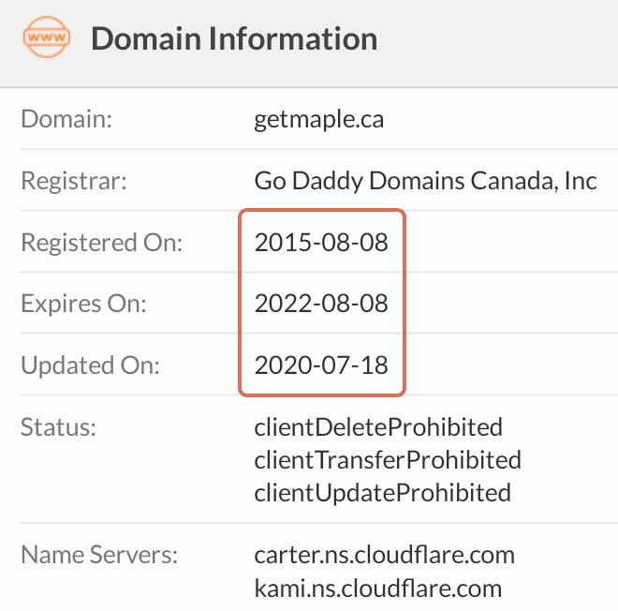This screenshot has width=618, height=611.
Task: Click the Expires On: label
Action: click(83, 305)
